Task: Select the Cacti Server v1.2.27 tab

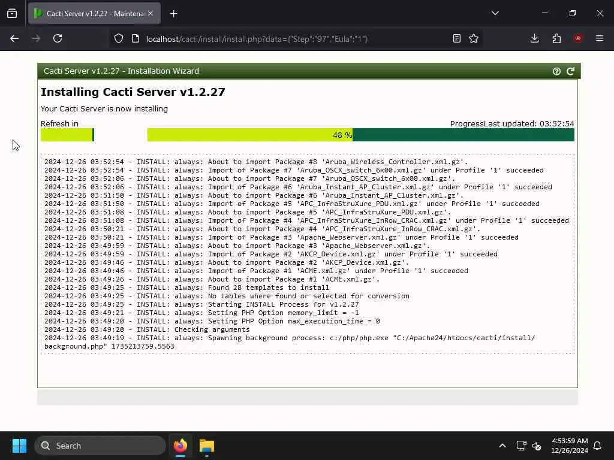Action: point(94,13)
